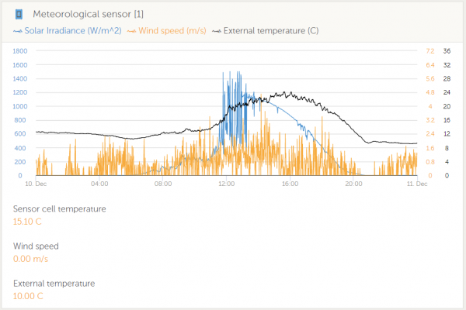Image resolution: width=466 pixels, height=310 pixels.
Task: Select the 10. Dec date axis label
Action: [35, 184]
